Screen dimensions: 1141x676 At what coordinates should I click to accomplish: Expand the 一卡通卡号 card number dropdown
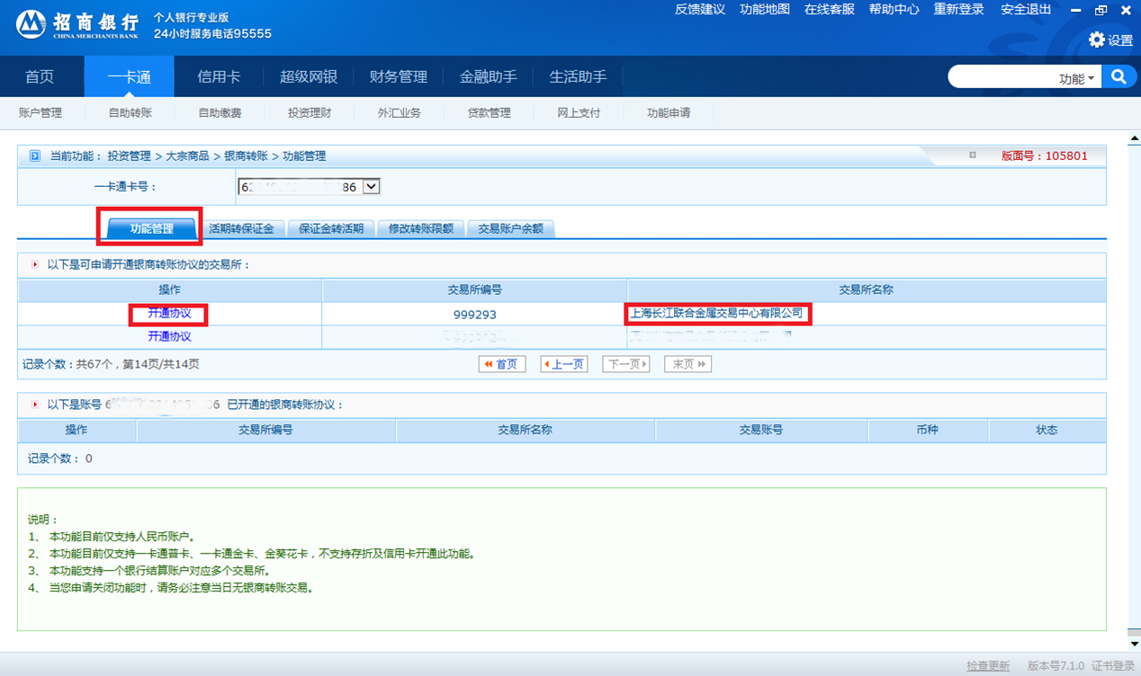pos(372,187)
